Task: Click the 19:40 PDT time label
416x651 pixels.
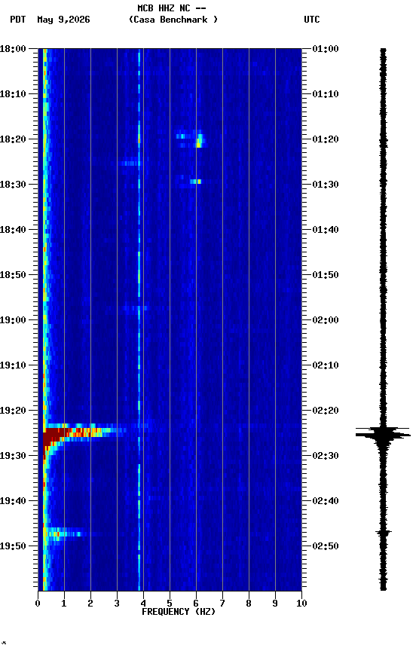Action: tap(13, 501)
